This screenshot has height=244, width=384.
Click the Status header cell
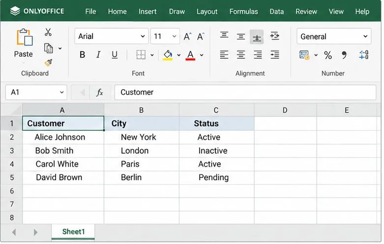click(217, 123)
